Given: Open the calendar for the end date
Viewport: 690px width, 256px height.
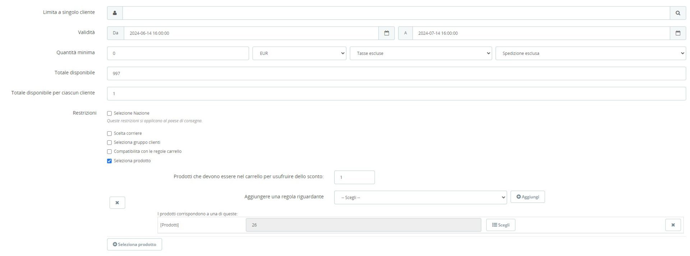Looking at the screenshot, I should click(678, 33).
